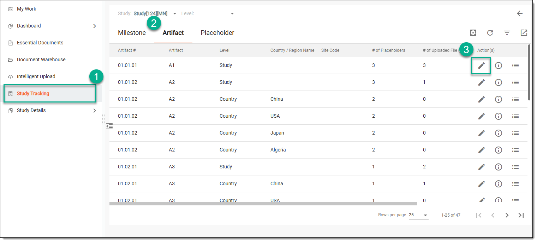The width and height of the screenshot is (537, 242).
Task: Show info for the A2 Japan row
Action: click(x=498, y=133)
